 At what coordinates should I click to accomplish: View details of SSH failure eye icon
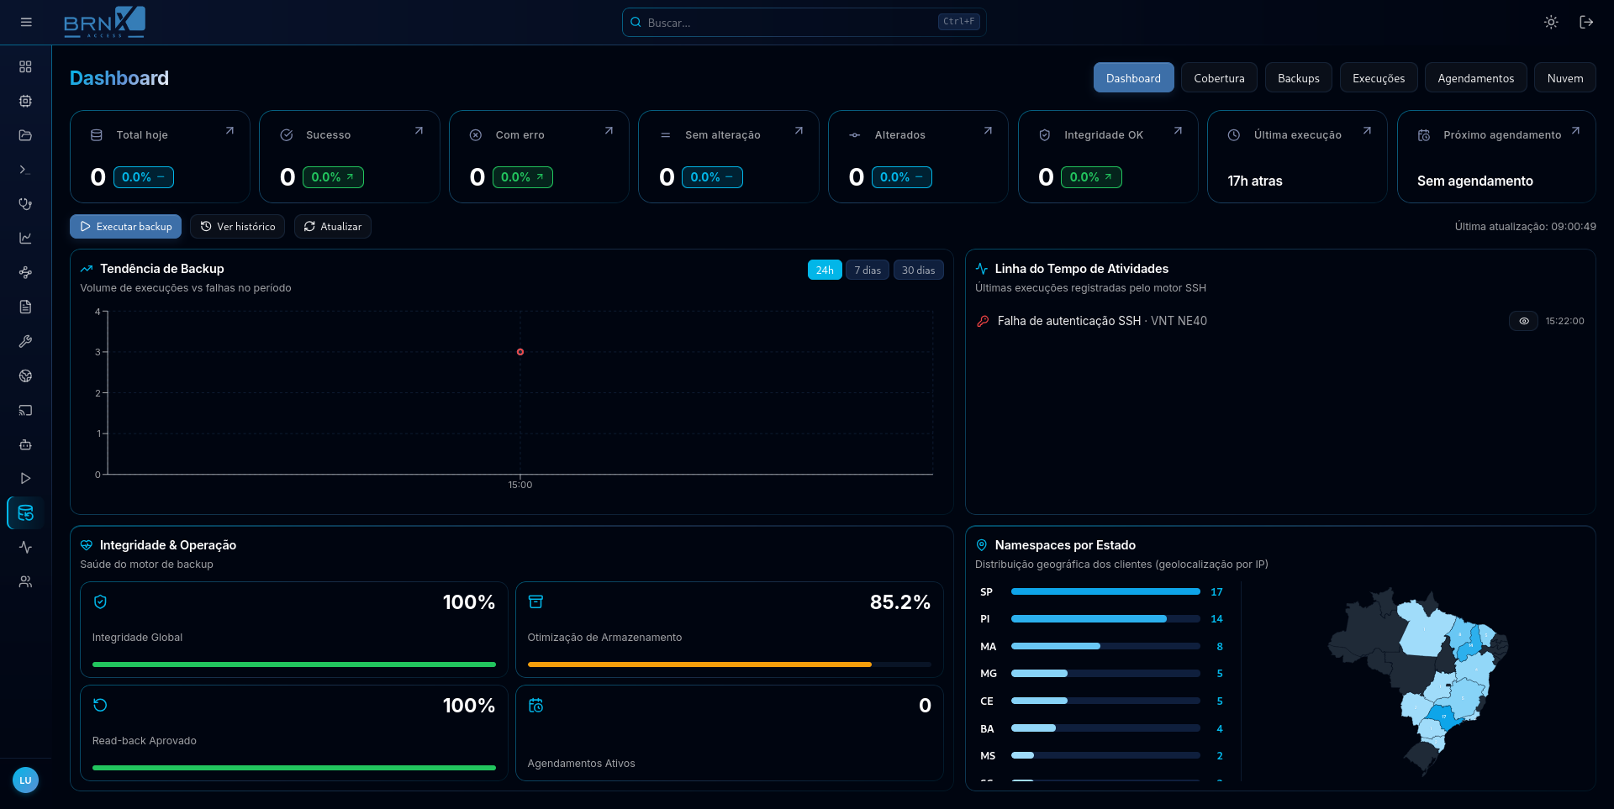(1523, 321)
